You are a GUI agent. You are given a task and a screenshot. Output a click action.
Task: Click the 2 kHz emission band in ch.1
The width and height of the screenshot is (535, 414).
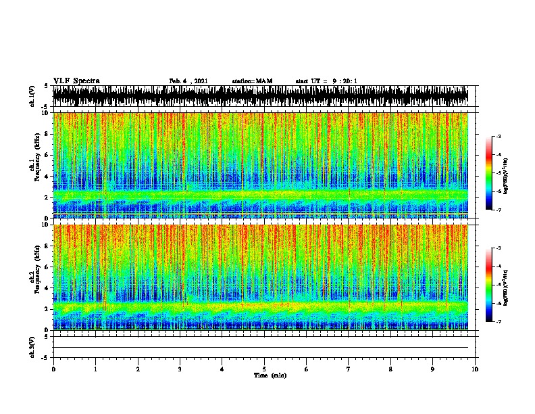(261, 195)
